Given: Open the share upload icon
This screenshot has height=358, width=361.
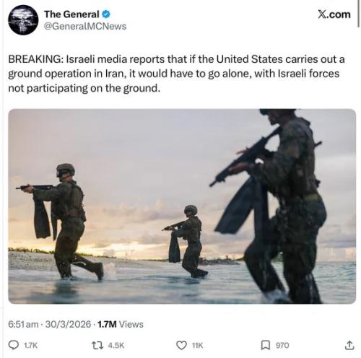Looking at the screenshot, I should pos(349,345).
